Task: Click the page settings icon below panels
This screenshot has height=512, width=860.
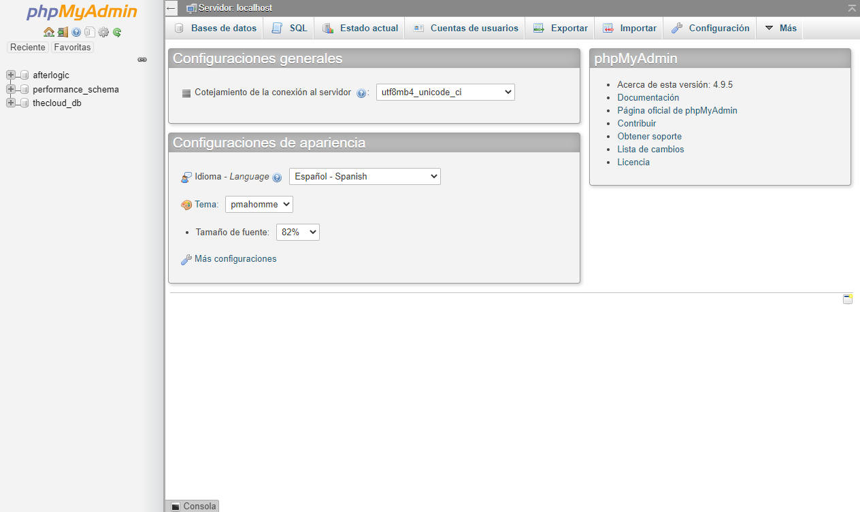Action: click(848, 299)
